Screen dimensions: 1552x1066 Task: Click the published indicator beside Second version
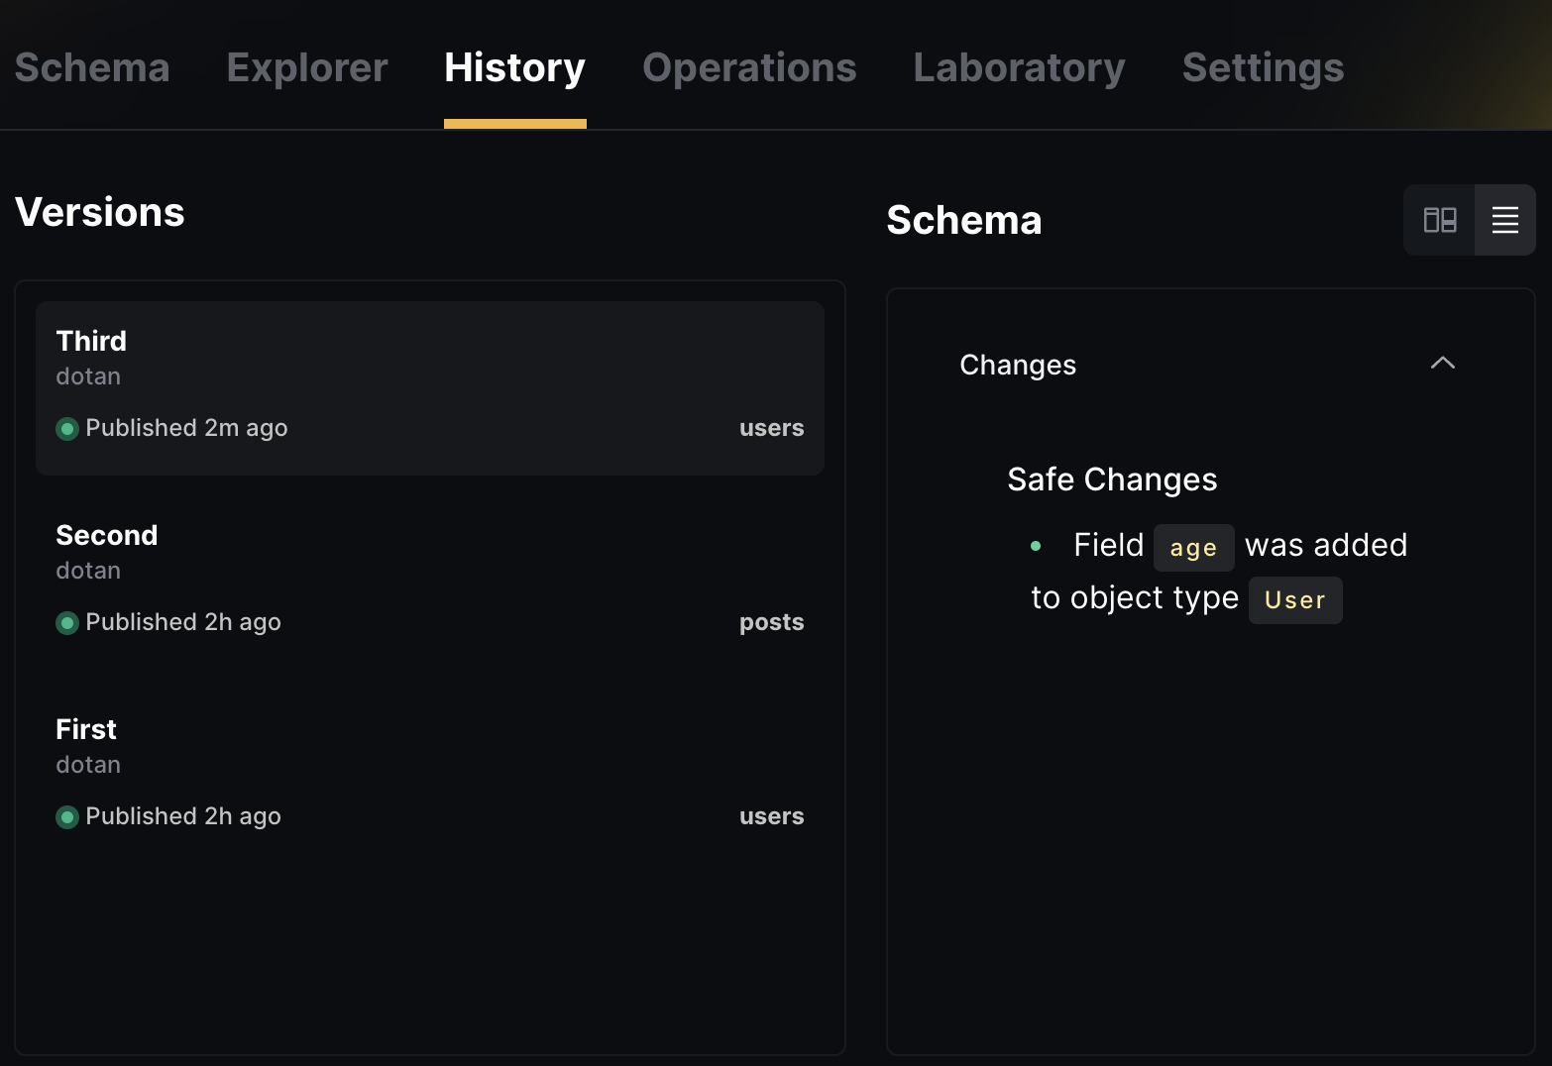click(x=66, y=622)
